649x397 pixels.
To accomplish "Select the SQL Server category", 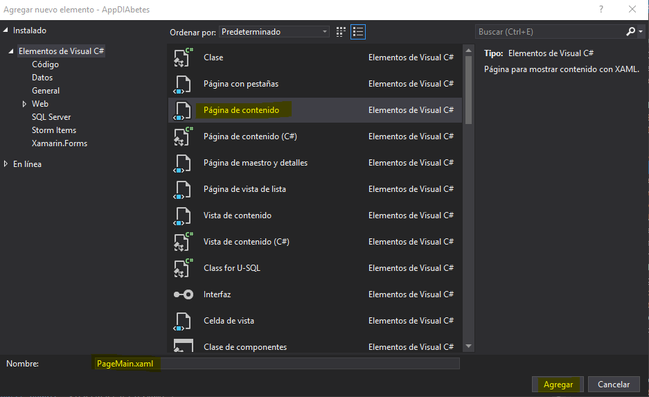I will click(51, 117).
